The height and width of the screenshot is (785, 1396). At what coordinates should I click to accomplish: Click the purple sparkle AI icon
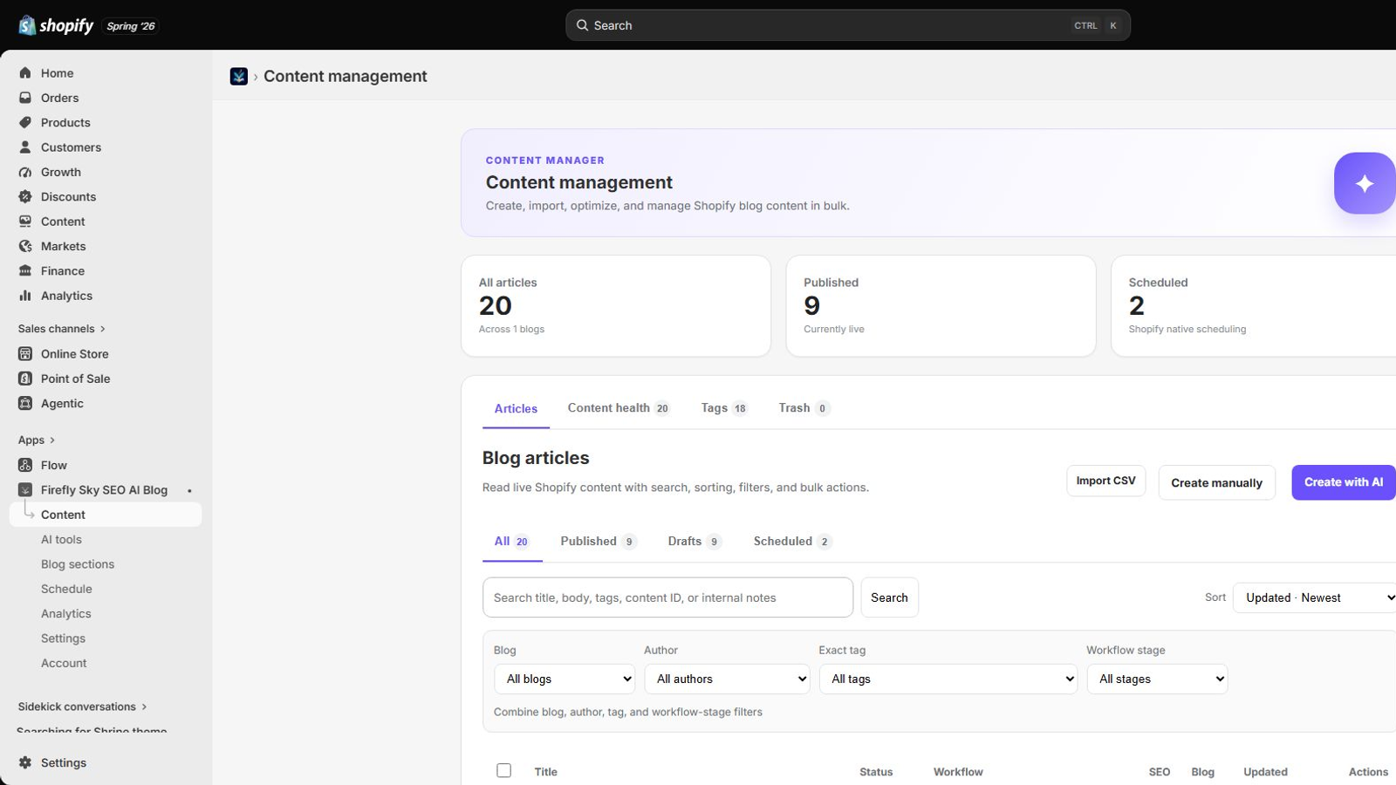(x=1365, y=183)
